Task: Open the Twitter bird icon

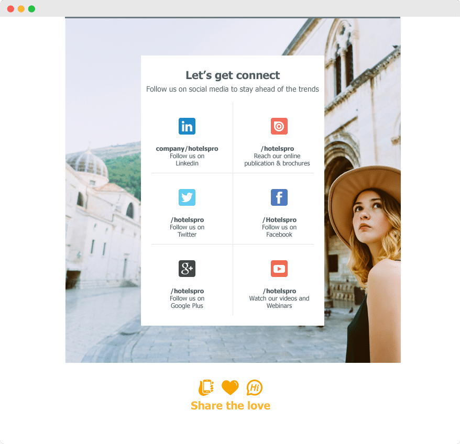Action: point(187,197)
